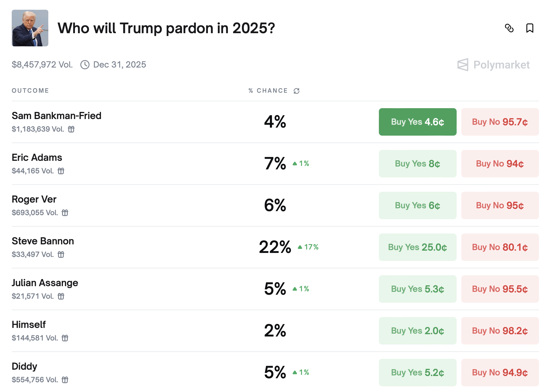545x392 pixels.
Task: Click gift icon under Diddy volume
Action: (65, 380)
